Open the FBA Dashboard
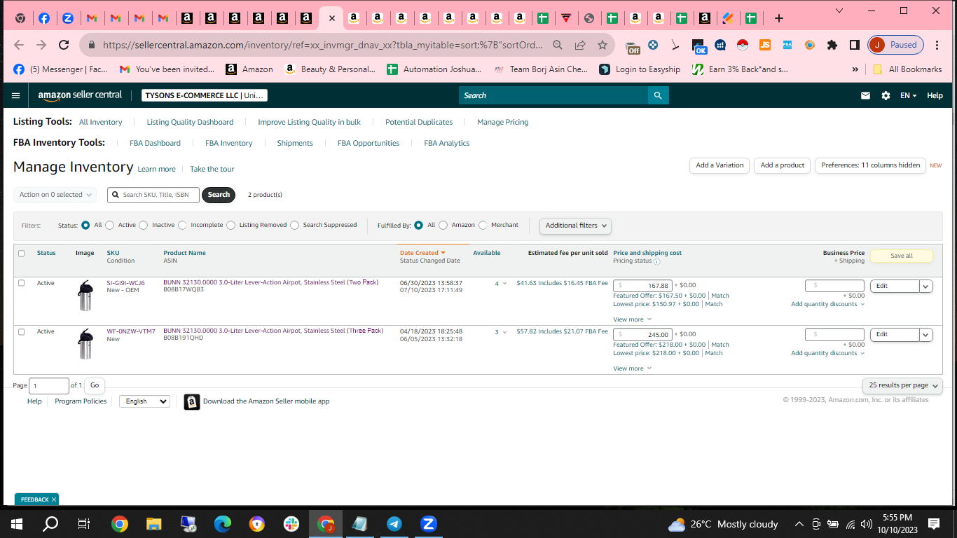This screenshot has height=538, width=957. click(x=155, y=143)
